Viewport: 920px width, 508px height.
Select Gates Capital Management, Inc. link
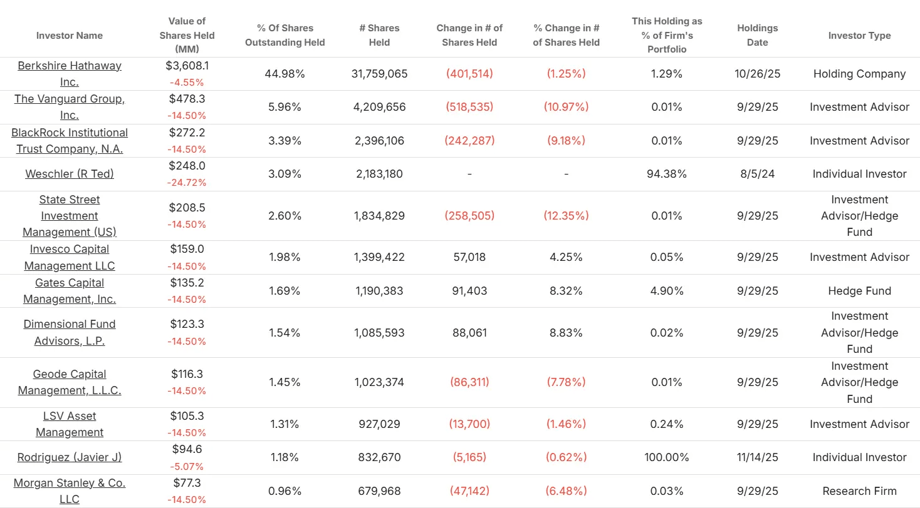coord(70,291)
